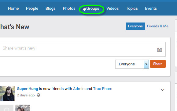Open Super Hung's profile link
The image size is (177, 111).
[28, 89]
